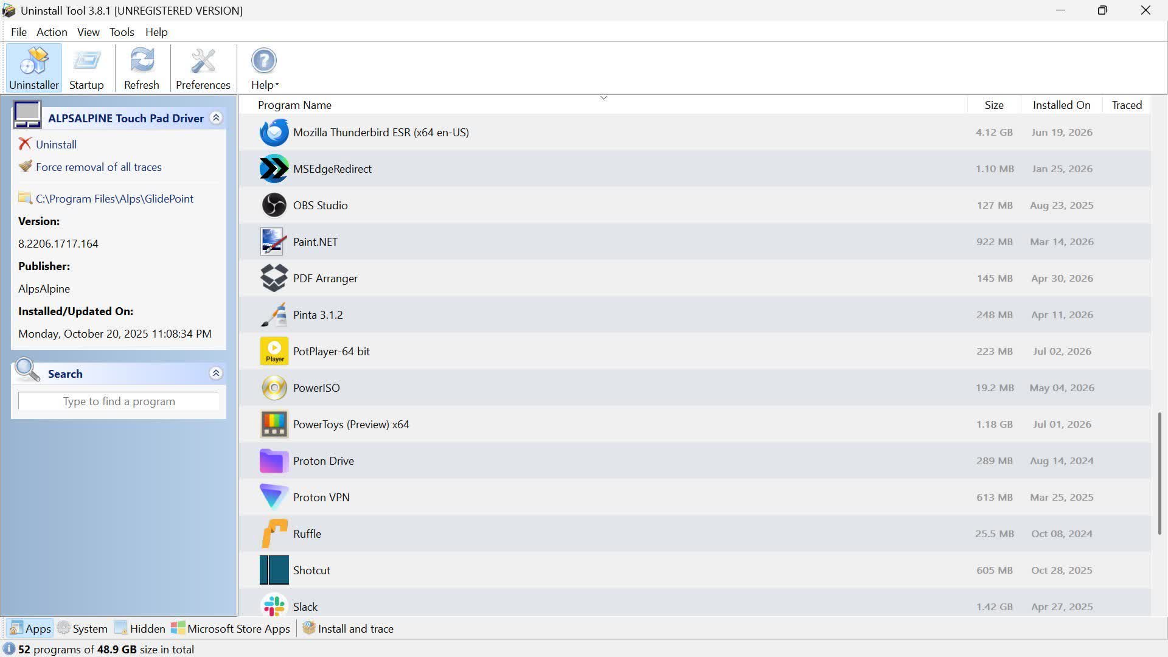Open the Help menu in the menu bar

(x=156, y=32)
